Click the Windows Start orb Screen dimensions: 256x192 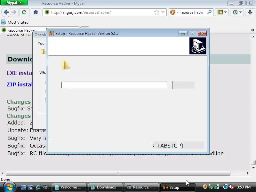point(9,187)
